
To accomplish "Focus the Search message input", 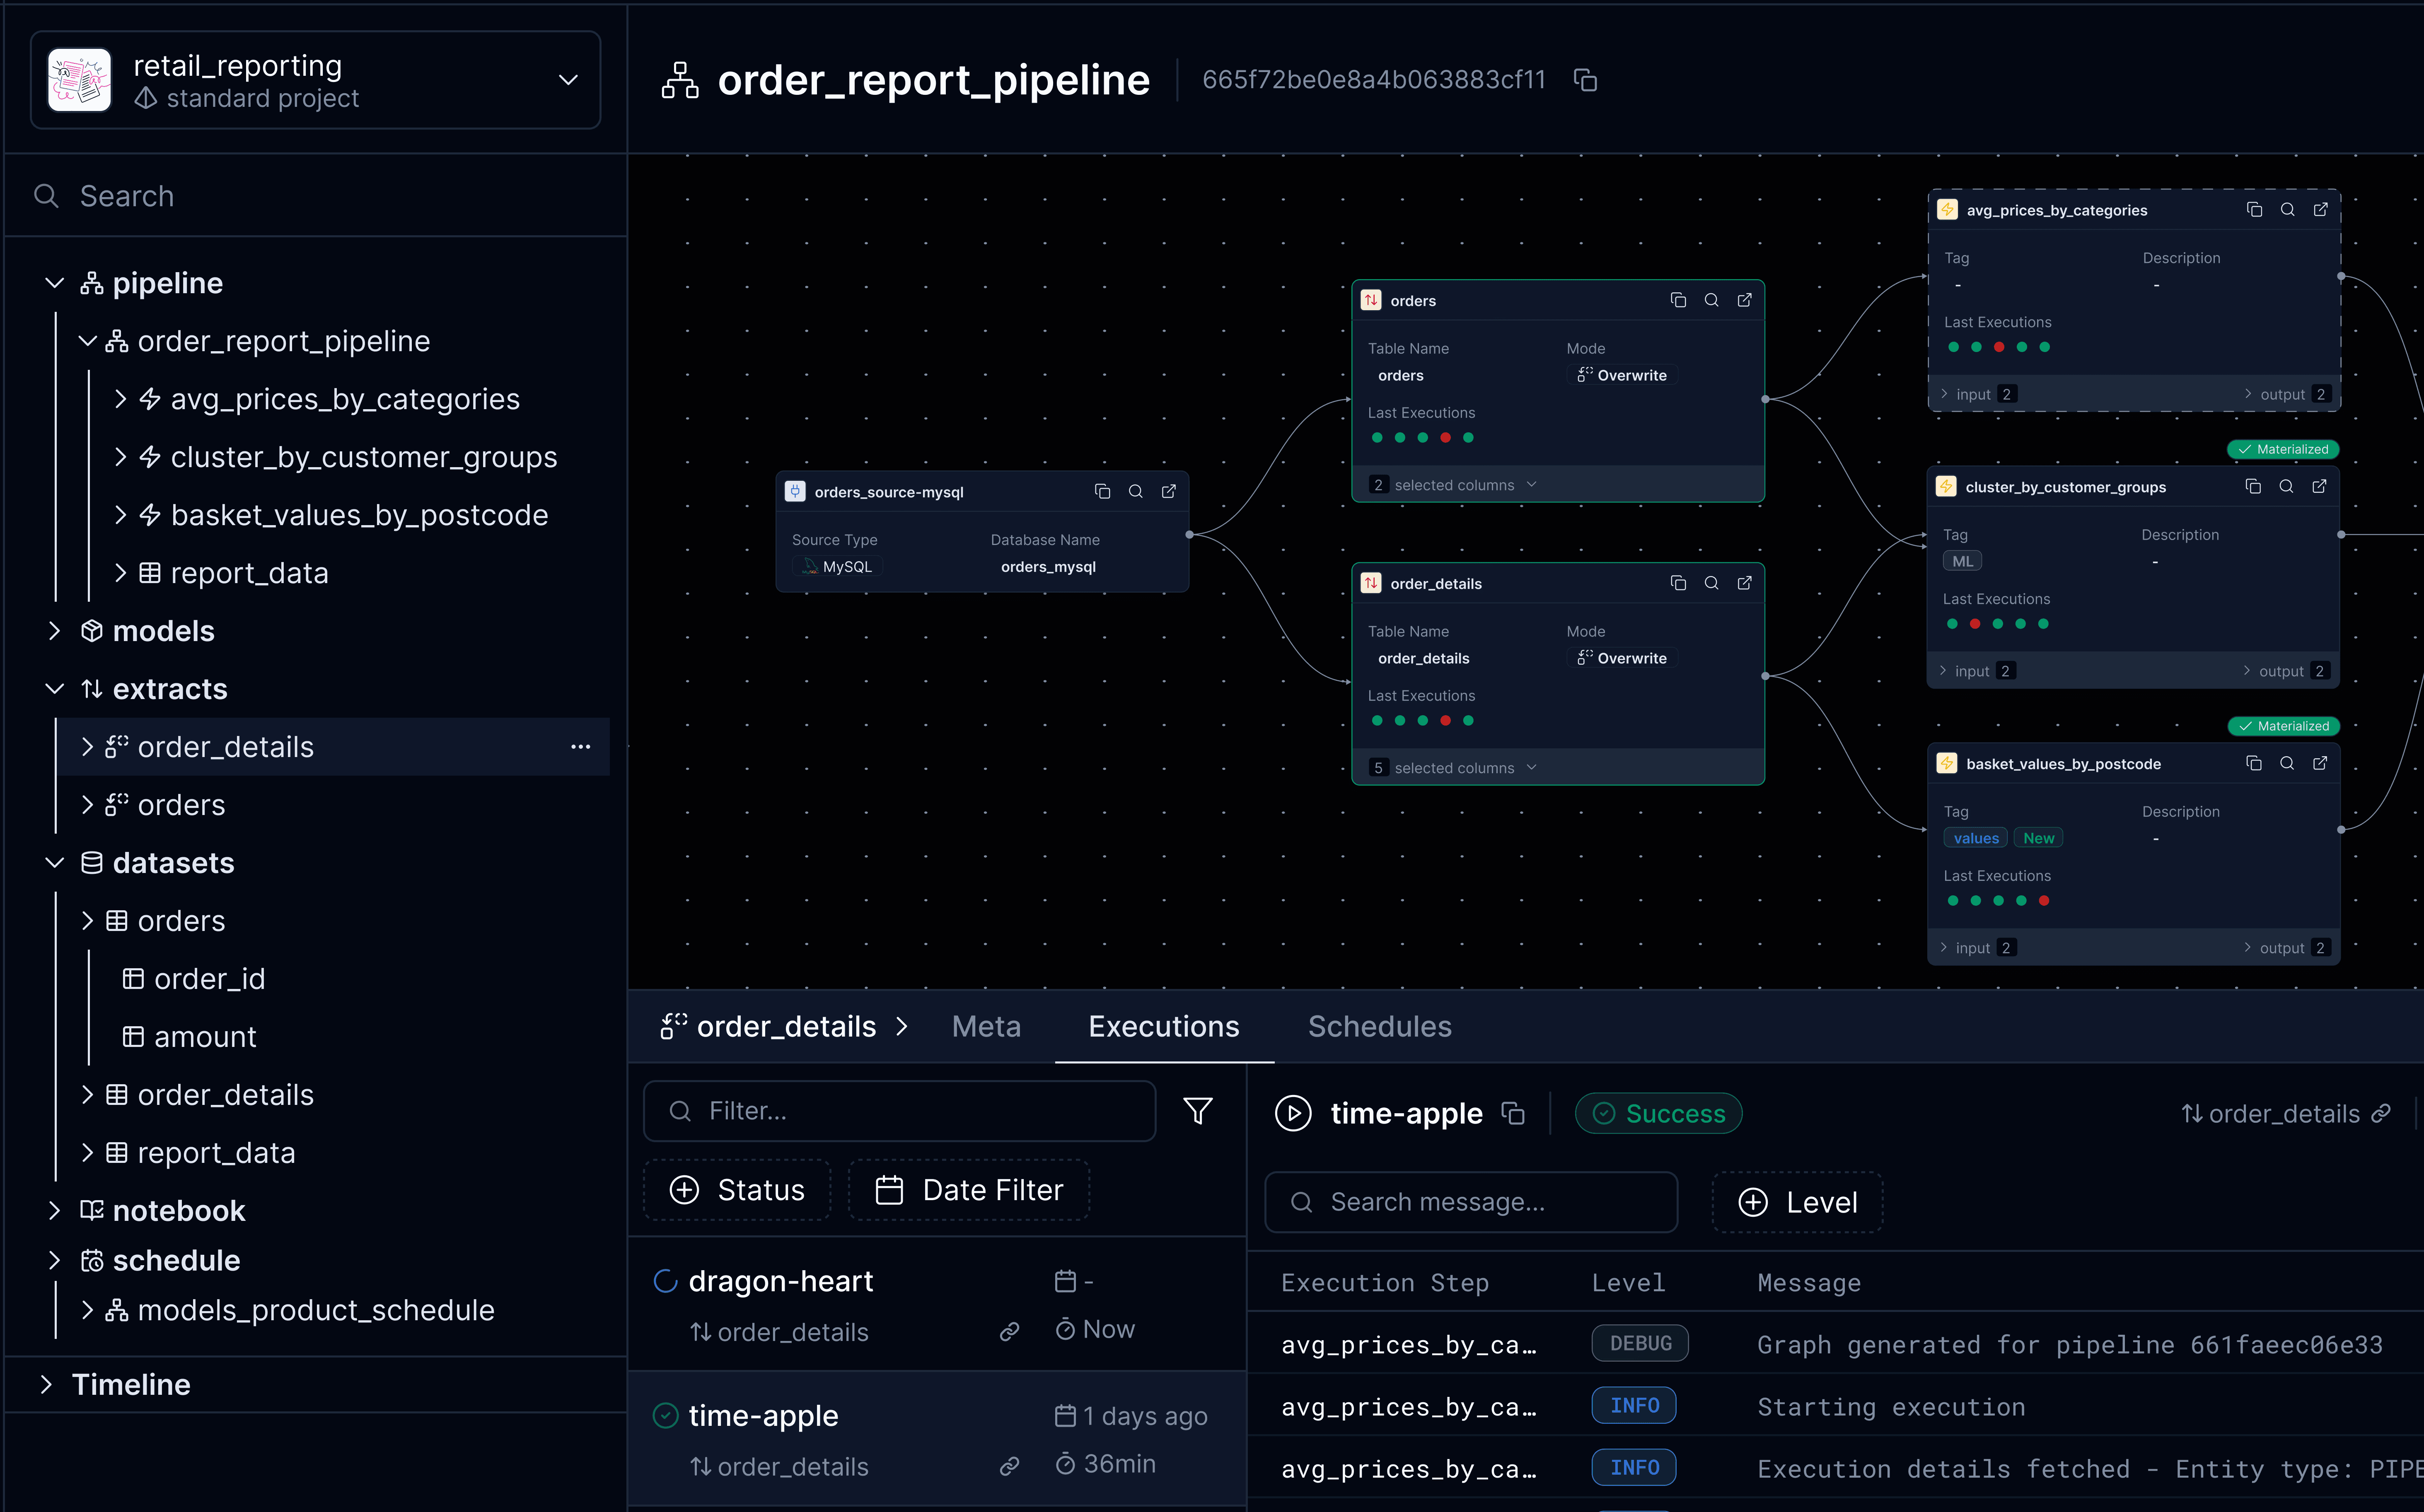I will (x=1471, y=1202).
